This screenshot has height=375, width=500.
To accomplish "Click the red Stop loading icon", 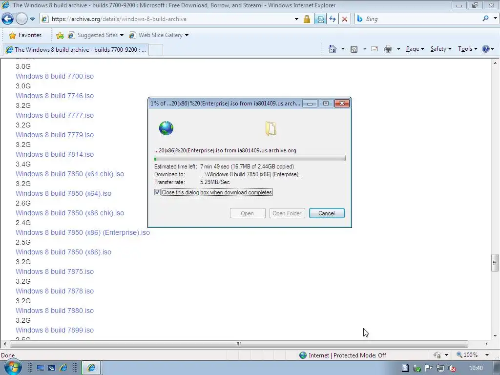I will (345, 19).
